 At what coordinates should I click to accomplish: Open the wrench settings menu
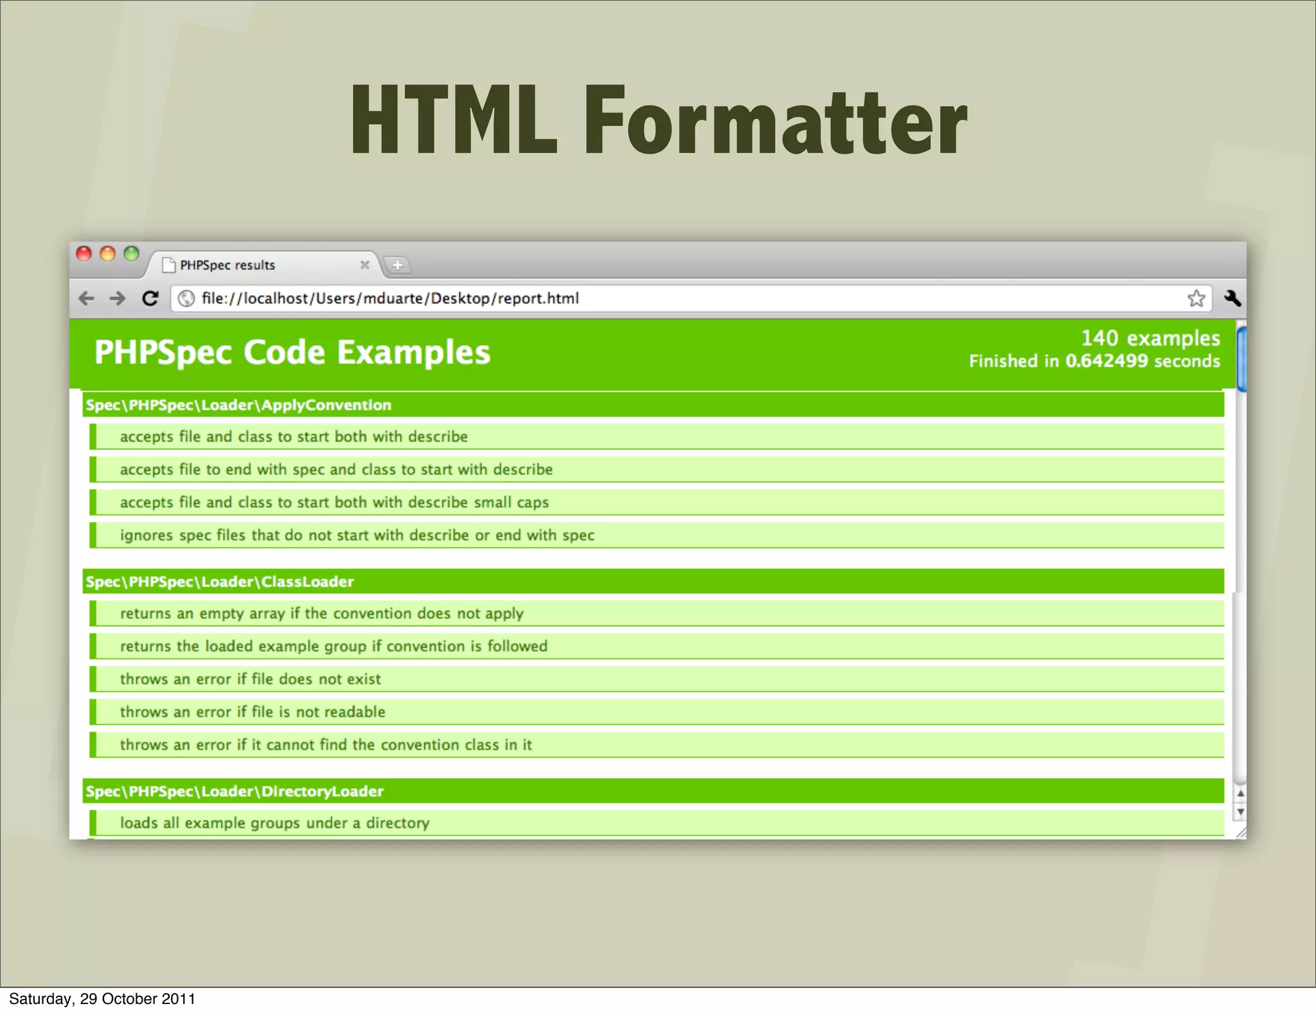(x=1232, y=298)
